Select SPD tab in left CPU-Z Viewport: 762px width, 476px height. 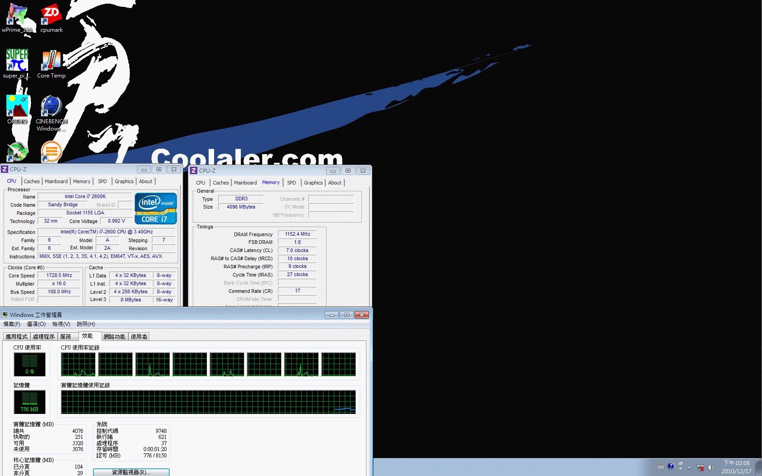tap(103, 181)
